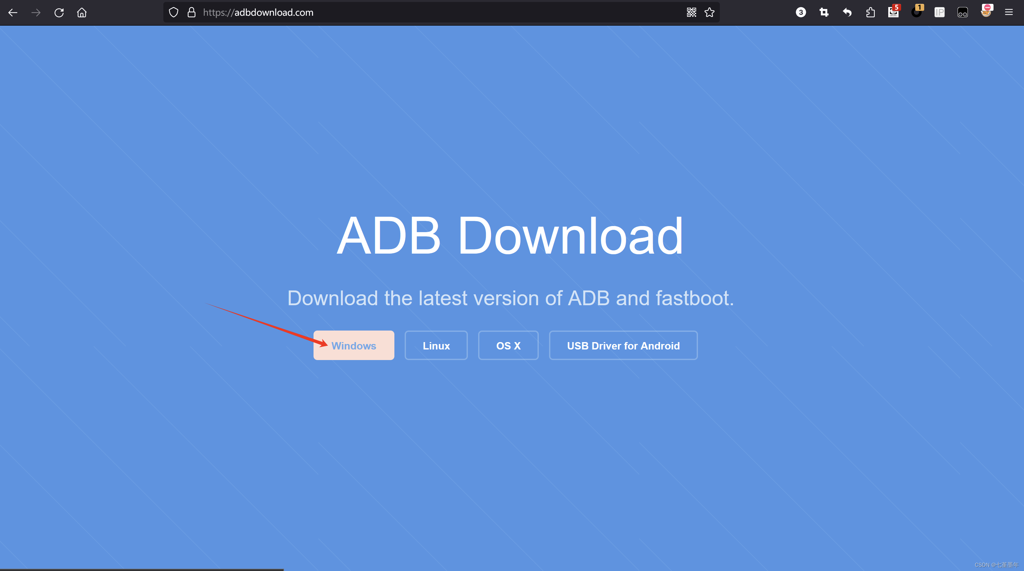Open USB Driver for Android link
Viewport: 1024px width, 571px height.
tap(623, 346)
